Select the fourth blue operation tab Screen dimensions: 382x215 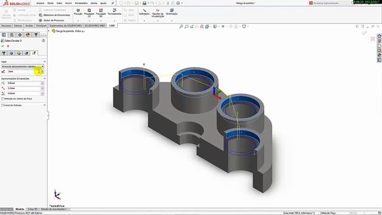(26, 53)
